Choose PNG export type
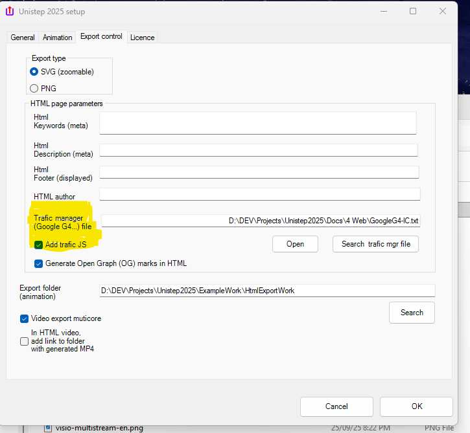The image size is (470, 433). point(34,89)
